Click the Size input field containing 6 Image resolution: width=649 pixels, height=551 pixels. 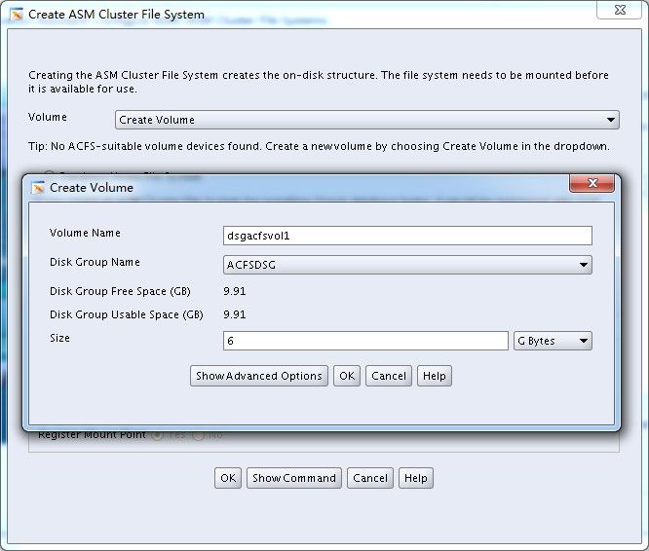coord(365,341)
